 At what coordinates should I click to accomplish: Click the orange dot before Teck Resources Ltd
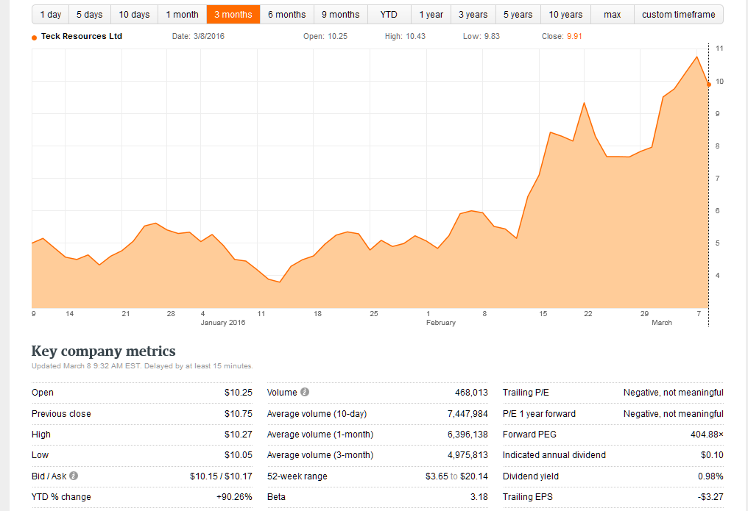35,37
